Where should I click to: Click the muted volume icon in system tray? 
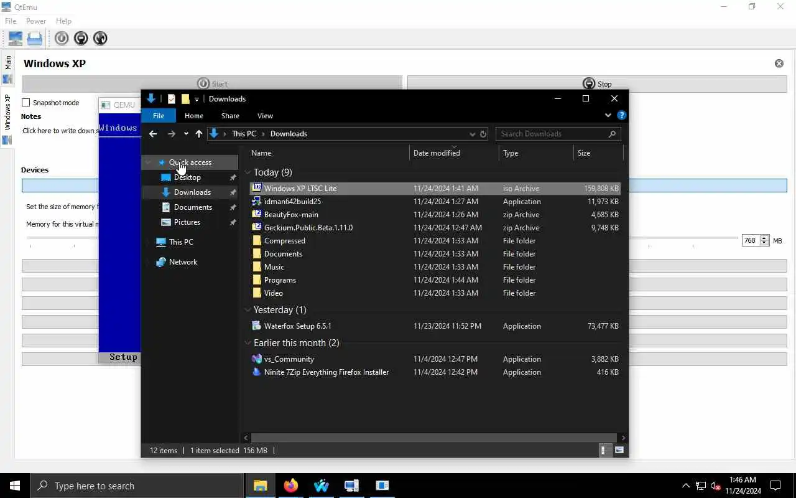click(716, 486)
